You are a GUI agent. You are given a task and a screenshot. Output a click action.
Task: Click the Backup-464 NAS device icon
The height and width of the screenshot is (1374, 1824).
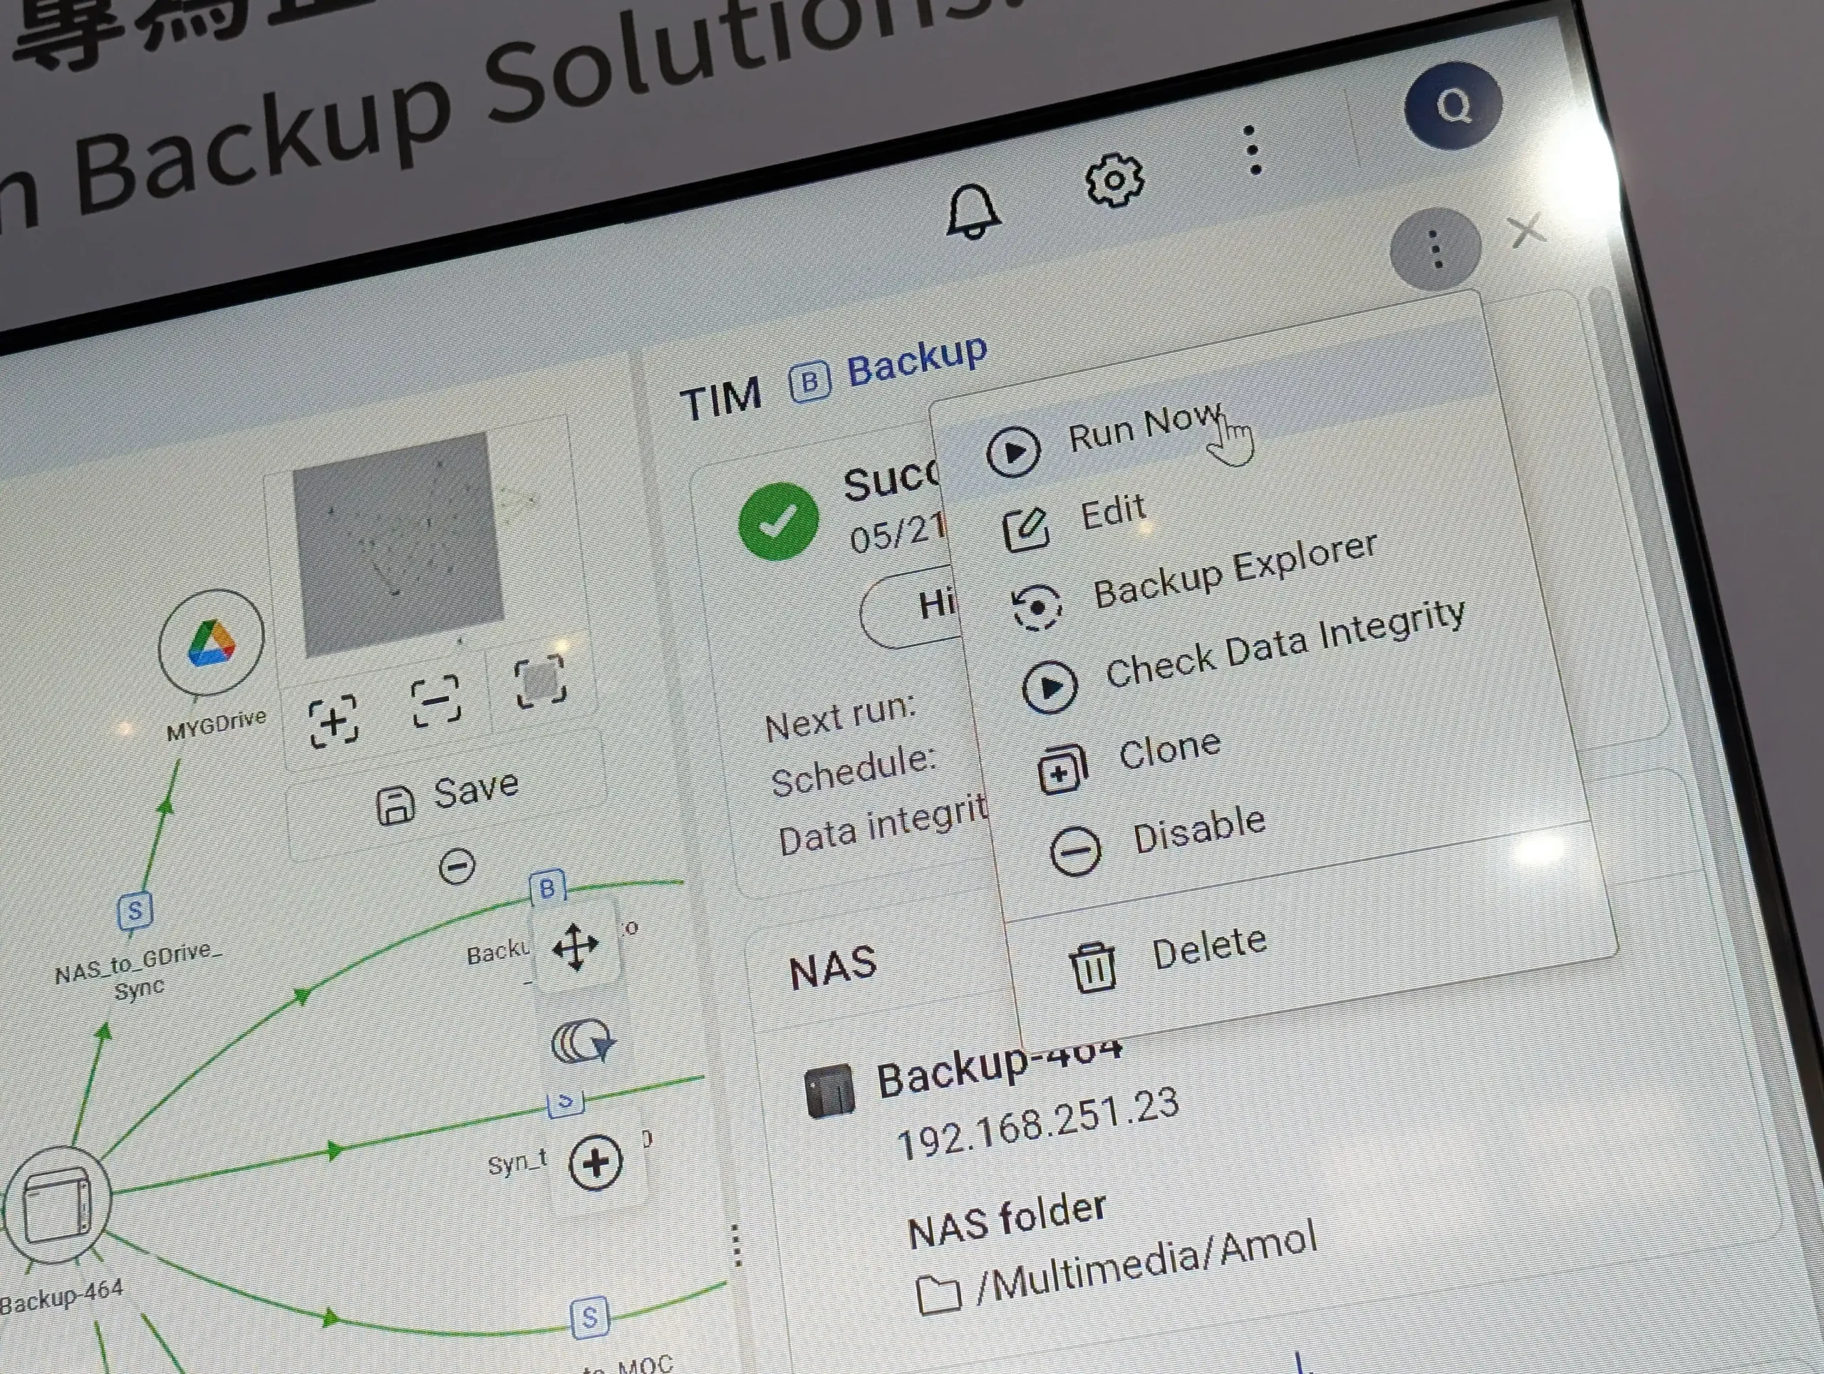[829, 1090]
